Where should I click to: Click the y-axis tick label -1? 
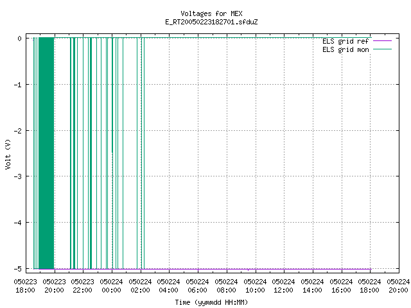[x=18, y=85]
